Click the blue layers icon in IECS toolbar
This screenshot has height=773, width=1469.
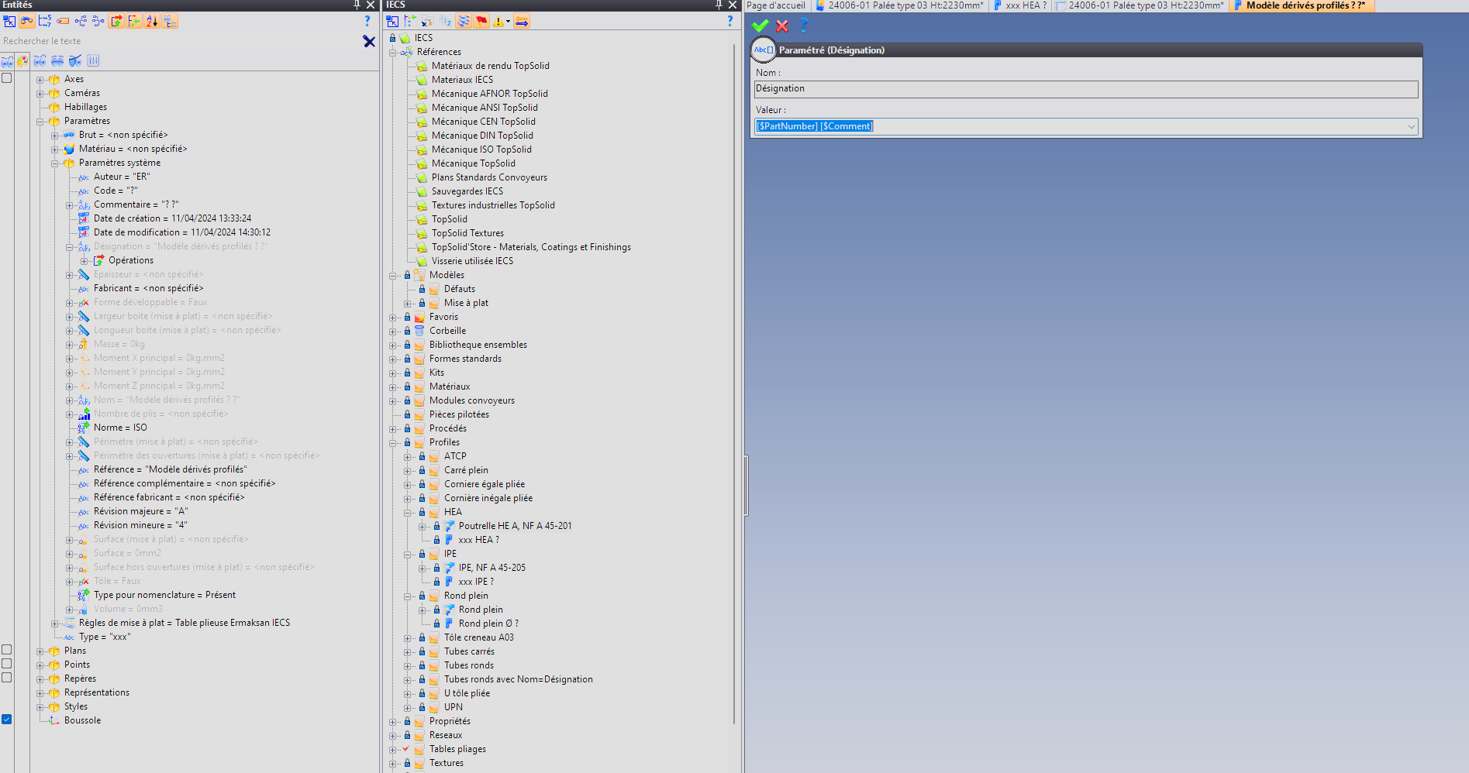pyautogui.click(x=464, y=21)
